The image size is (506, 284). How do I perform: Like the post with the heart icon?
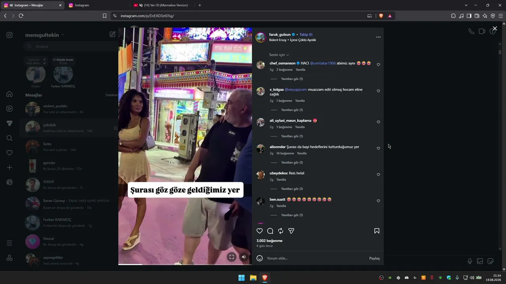[x=260, y=231]
